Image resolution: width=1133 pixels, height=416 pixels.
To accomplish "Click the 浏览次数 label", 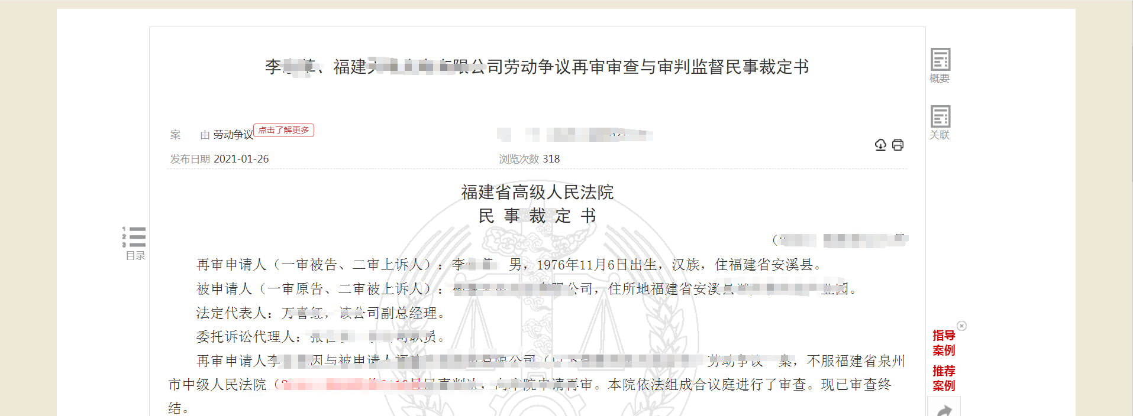I will point(519,159).
